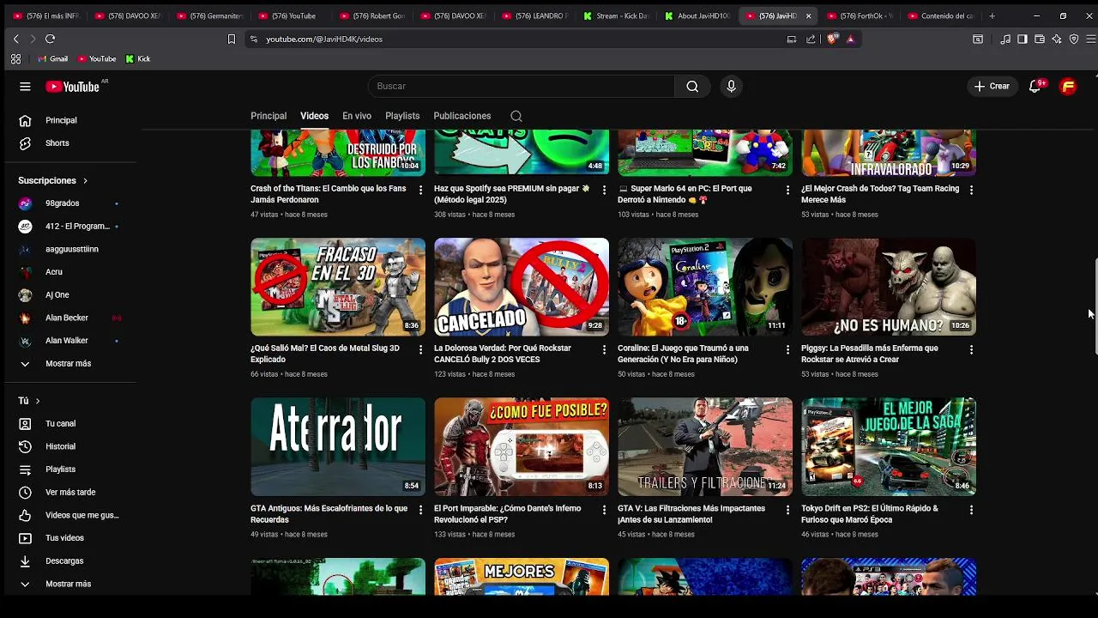The width and height of the screenshot is (1098, 618).
Task: Open the notifications bell
Action: tap(1035, 86)
